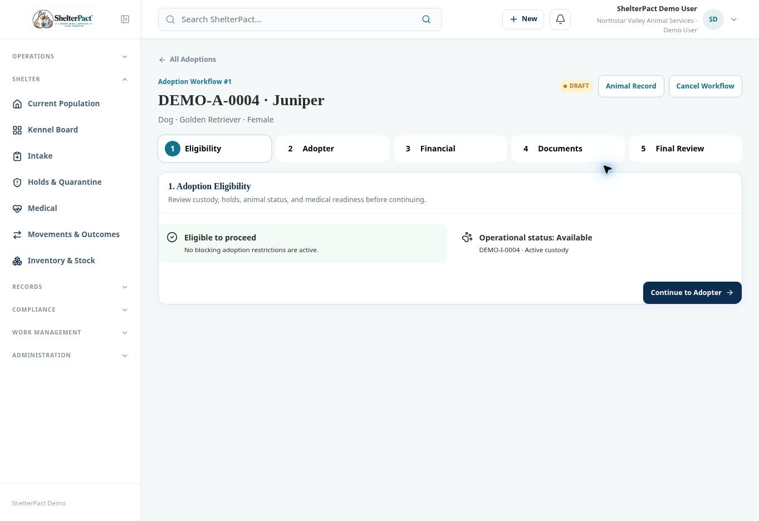The height and width of the screenshot is (521, 759).
Task: Open Movements & Outcomes arrows icon
Action: 17,234
